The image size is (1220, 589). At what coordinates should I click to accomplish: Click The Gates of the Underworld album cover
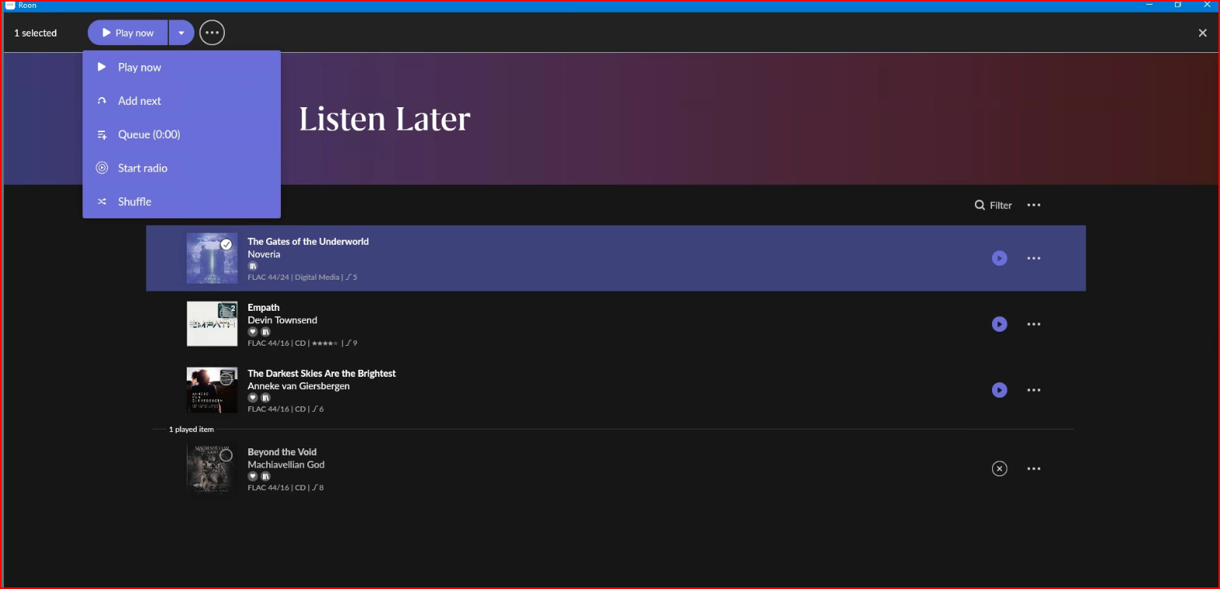(212, 258)
